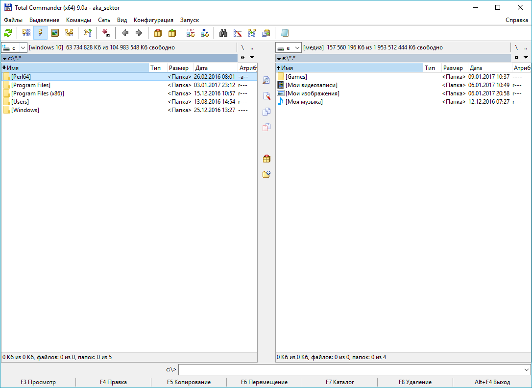532x388 pixels.
Task: Click the F4 Правка button
Action: (113, 382)
